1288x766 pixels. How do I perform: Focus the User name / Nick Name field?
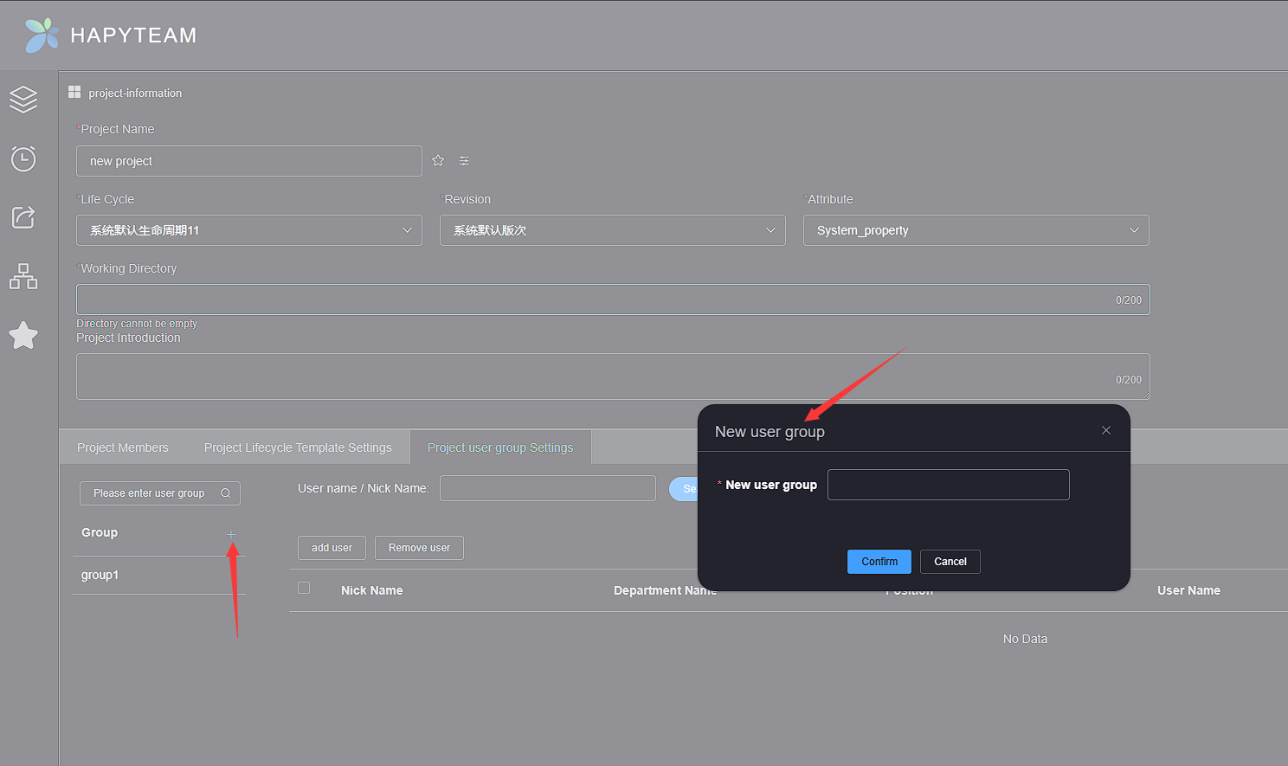pyautogui.click(x=548, y=488)
